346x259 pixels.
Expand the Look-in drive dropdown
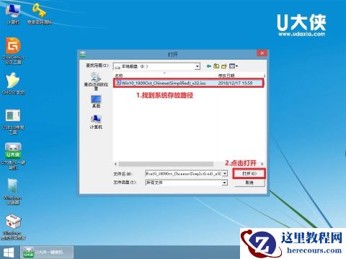point(197,66)
